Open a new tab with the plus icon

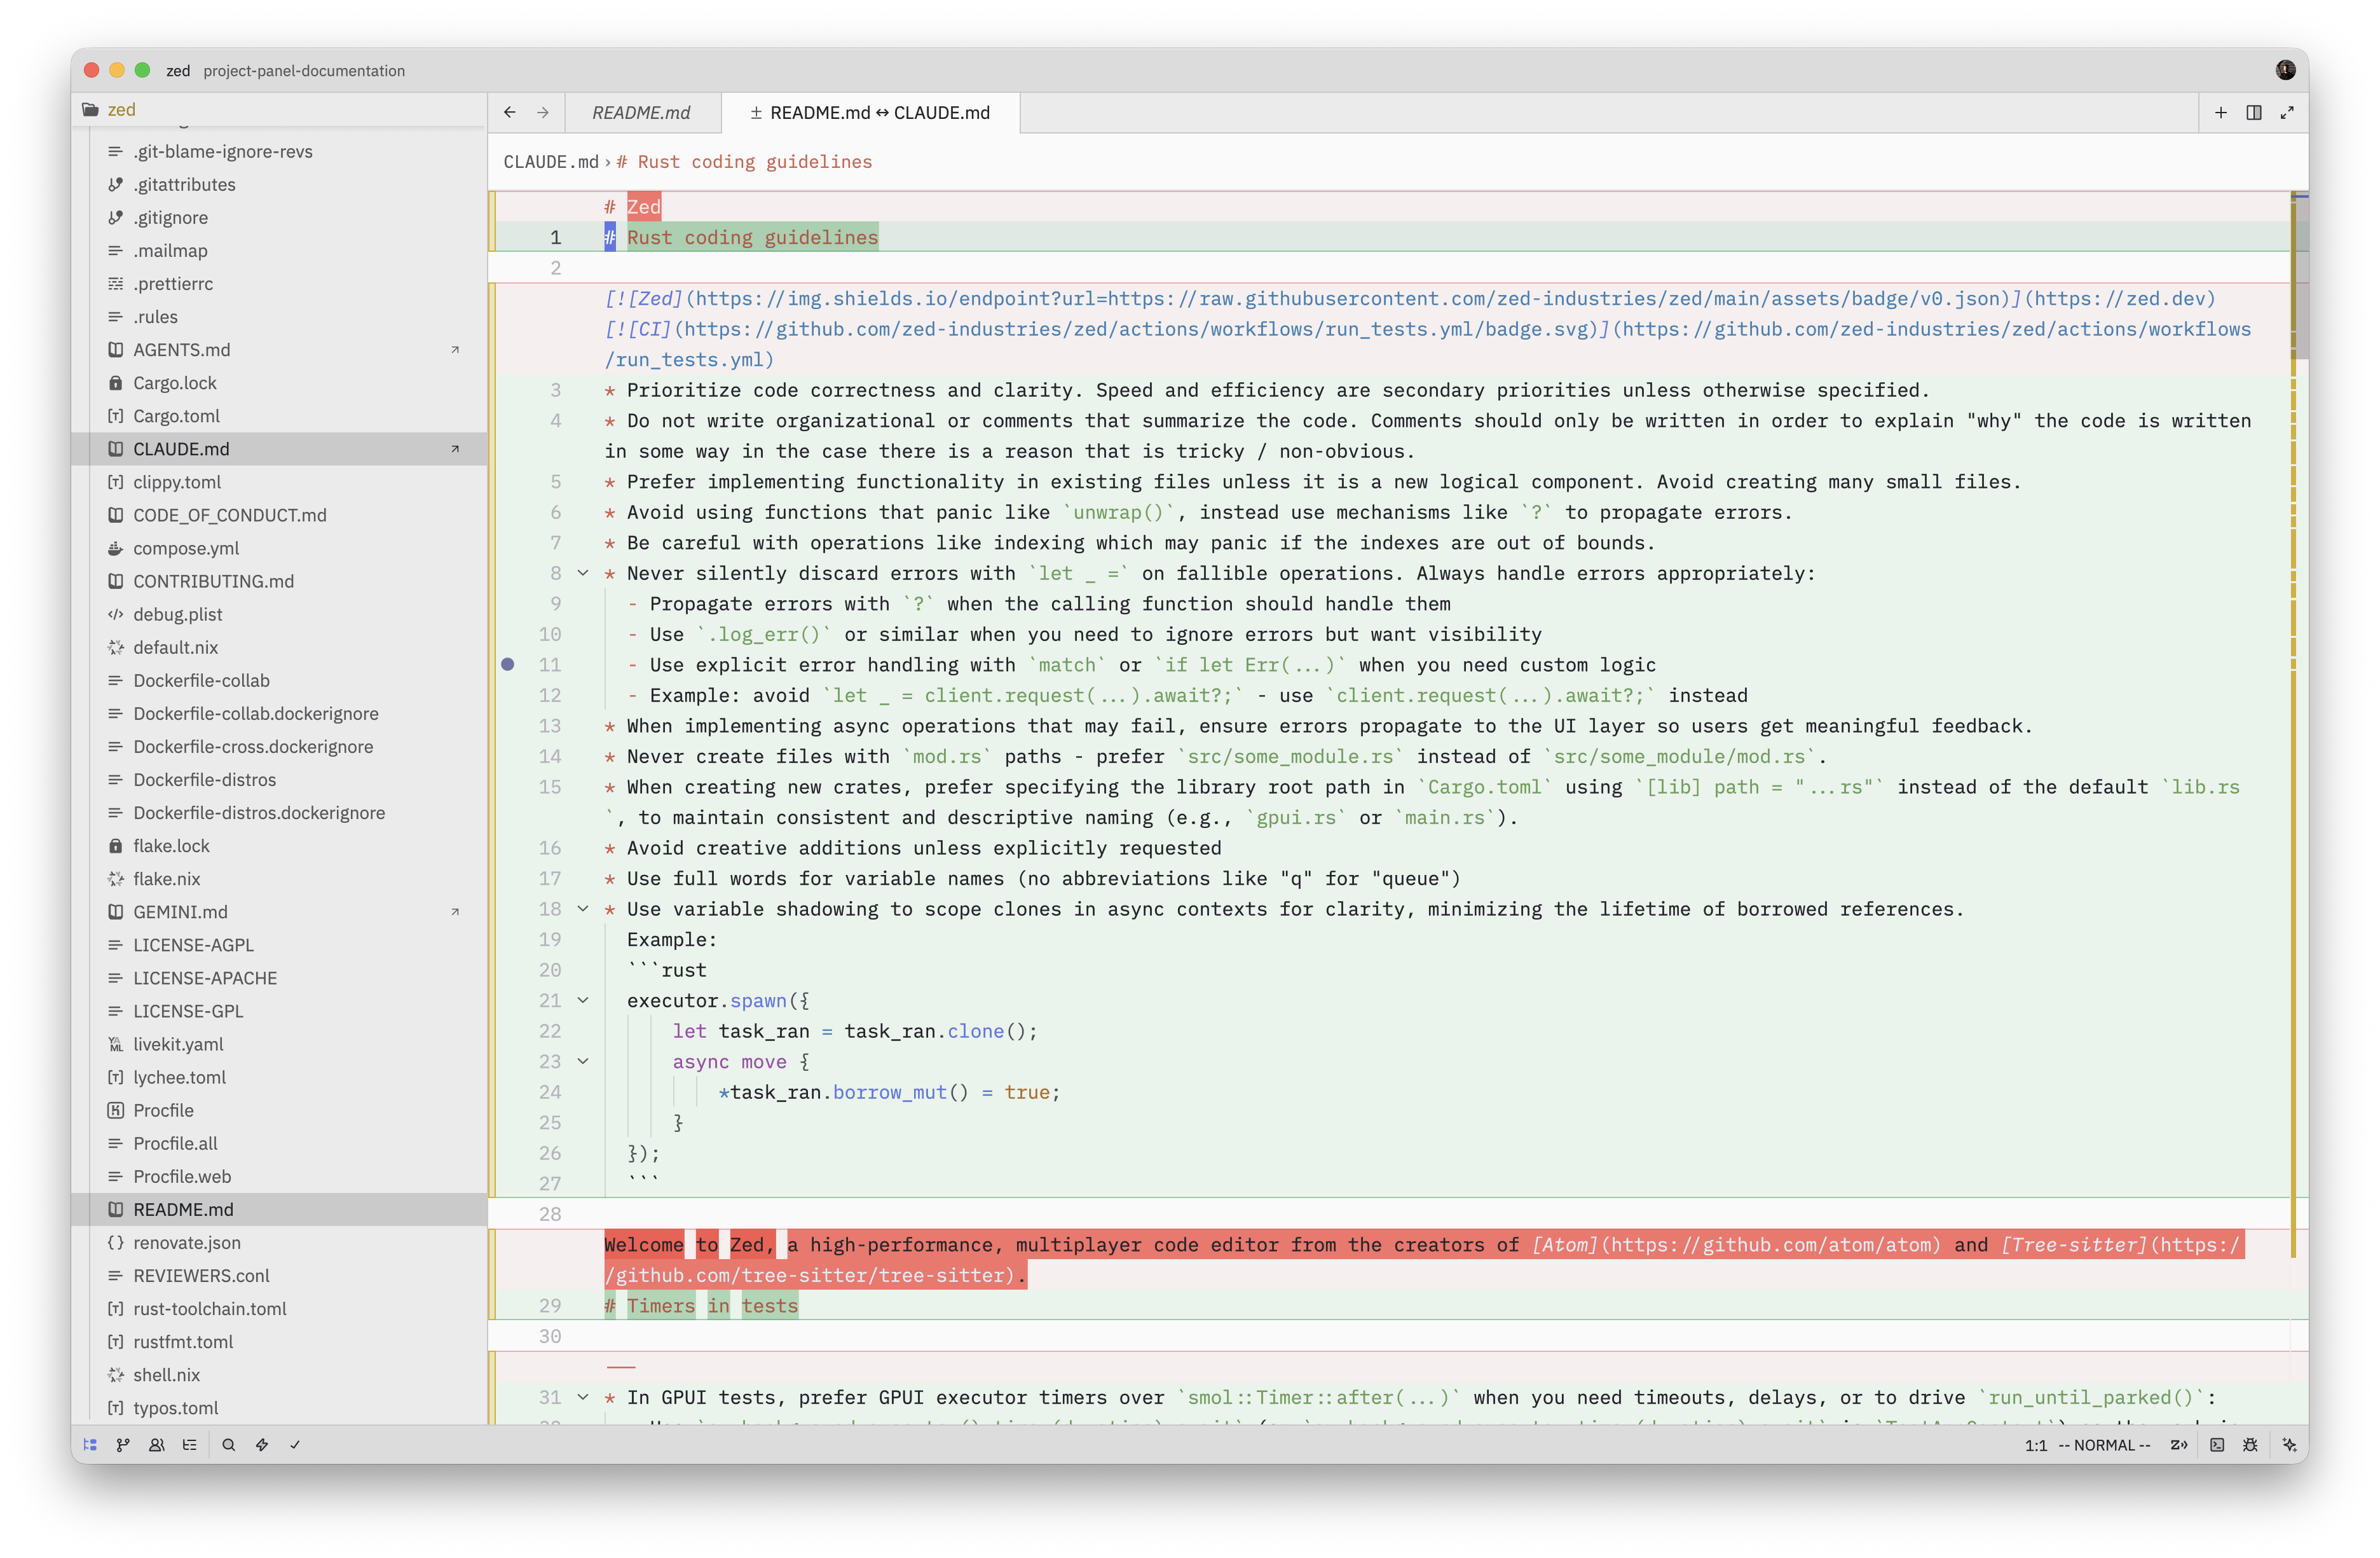point(2221,112)
